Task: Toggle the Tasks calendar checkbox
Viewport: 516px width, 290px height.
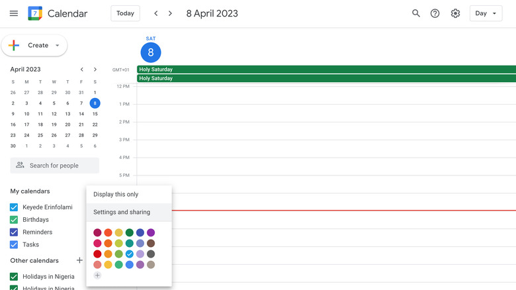Action: 14,245
